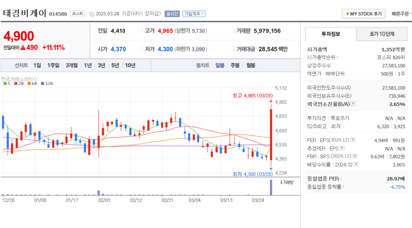
Task: Expand the 시가총액순위 arrow link
Action: click(338, 57)
